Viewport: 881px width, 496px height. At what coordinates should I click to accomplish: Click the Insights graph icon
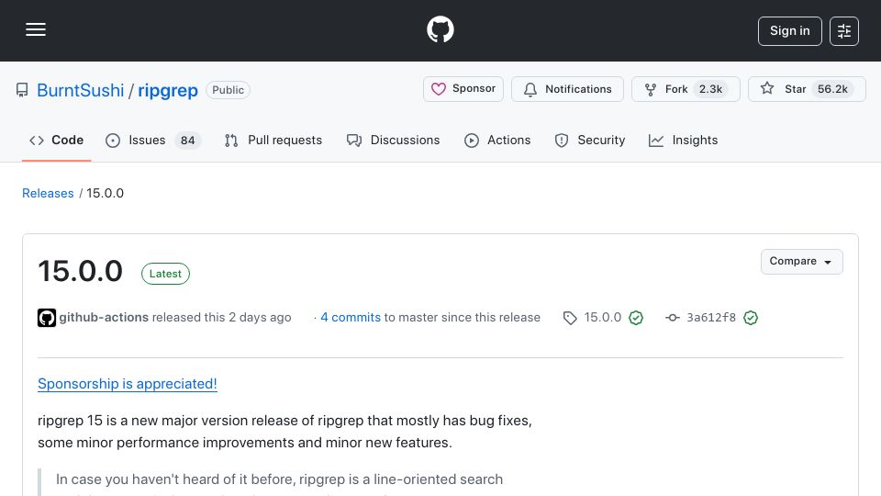(x=655, y=141)
